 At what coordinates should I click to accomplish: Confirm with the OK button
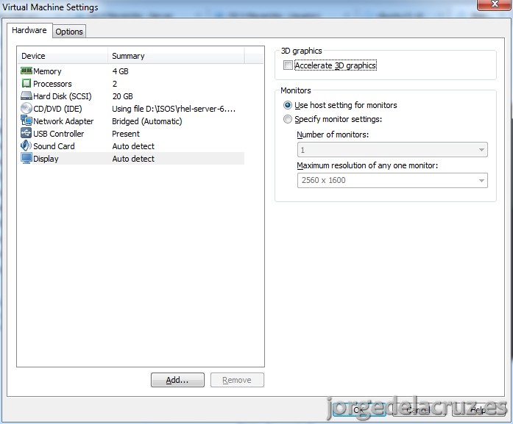pyautogui.click(x=359, y=409)
